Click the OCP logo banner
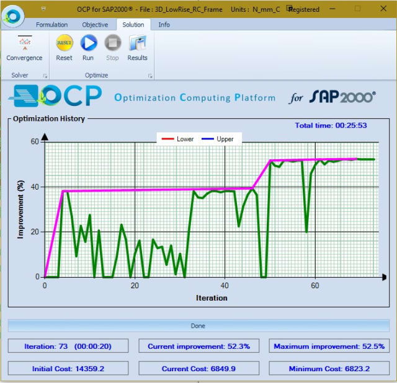The image size is (397, 383). [55, 96]
